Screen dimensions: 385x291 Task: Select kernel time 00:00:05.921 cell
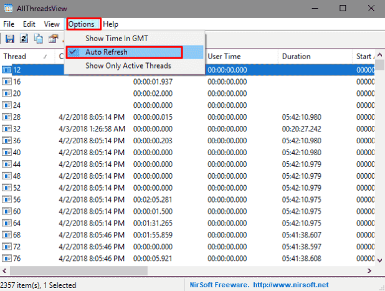(x=153, y=259)
